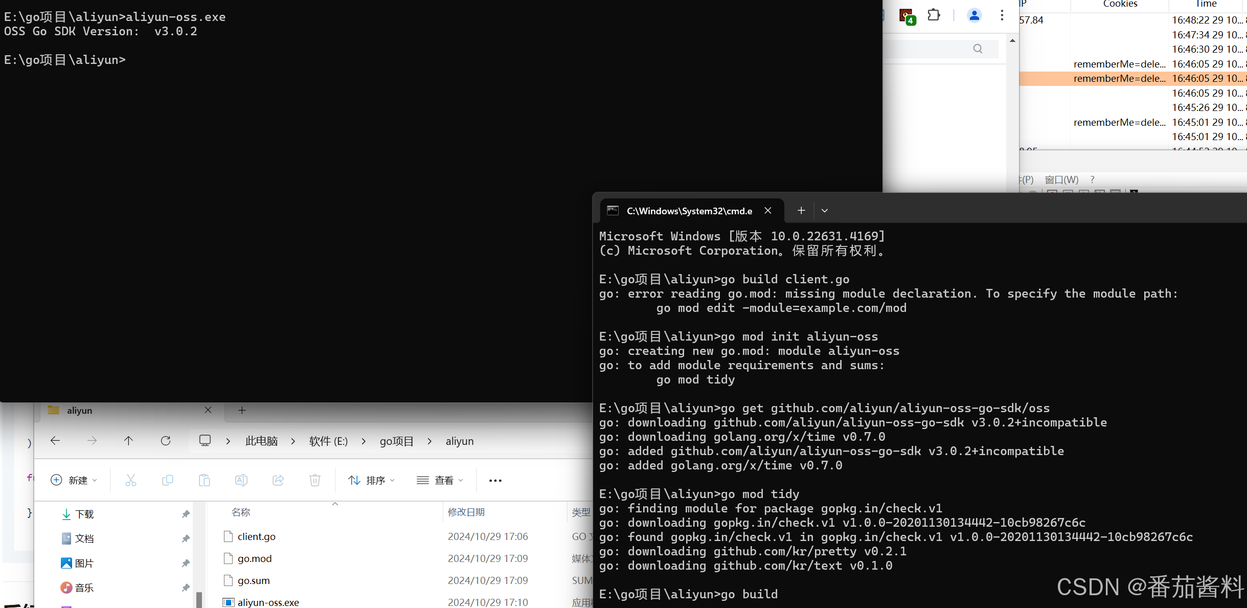Open new tab in cmd terminal

[801, 211]
